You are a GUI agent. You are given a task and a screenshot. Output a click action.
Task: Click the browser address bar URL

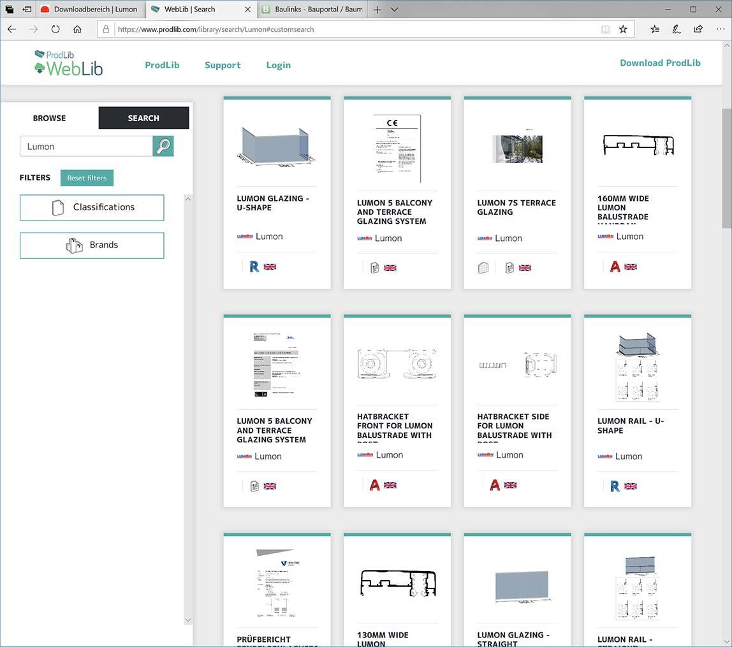click(x=216, y=29)
